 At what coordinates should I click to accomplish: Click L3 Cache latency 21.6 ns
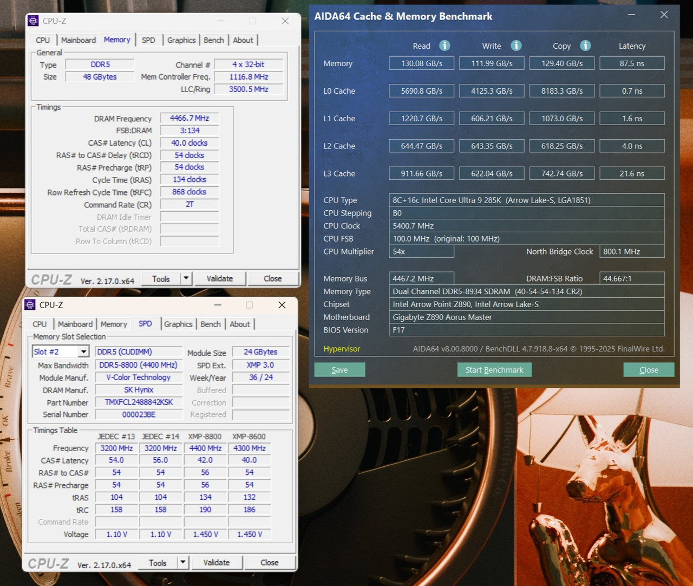point(632,173)
